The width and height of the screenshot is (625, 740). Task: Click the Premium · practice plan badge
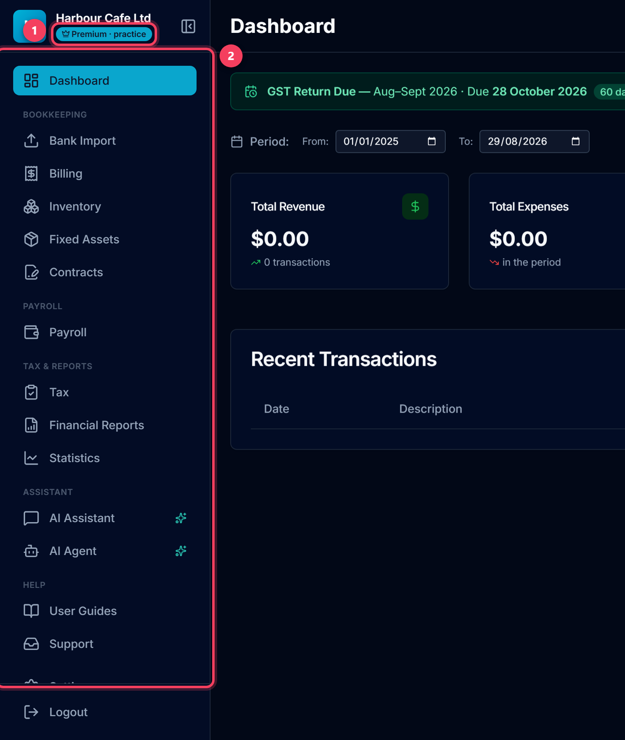click(104, 34)
